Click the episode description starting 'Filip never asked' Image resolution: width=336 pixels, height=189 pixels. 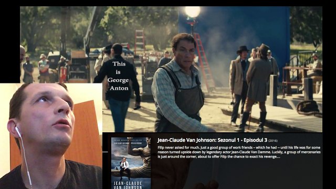coord(239,152)
